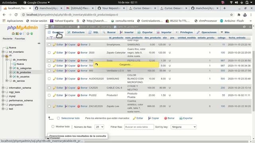This screenshot has width=255, height=143.
Task: Check the CA2020 row checkbox
Action: tap(49, 88)
